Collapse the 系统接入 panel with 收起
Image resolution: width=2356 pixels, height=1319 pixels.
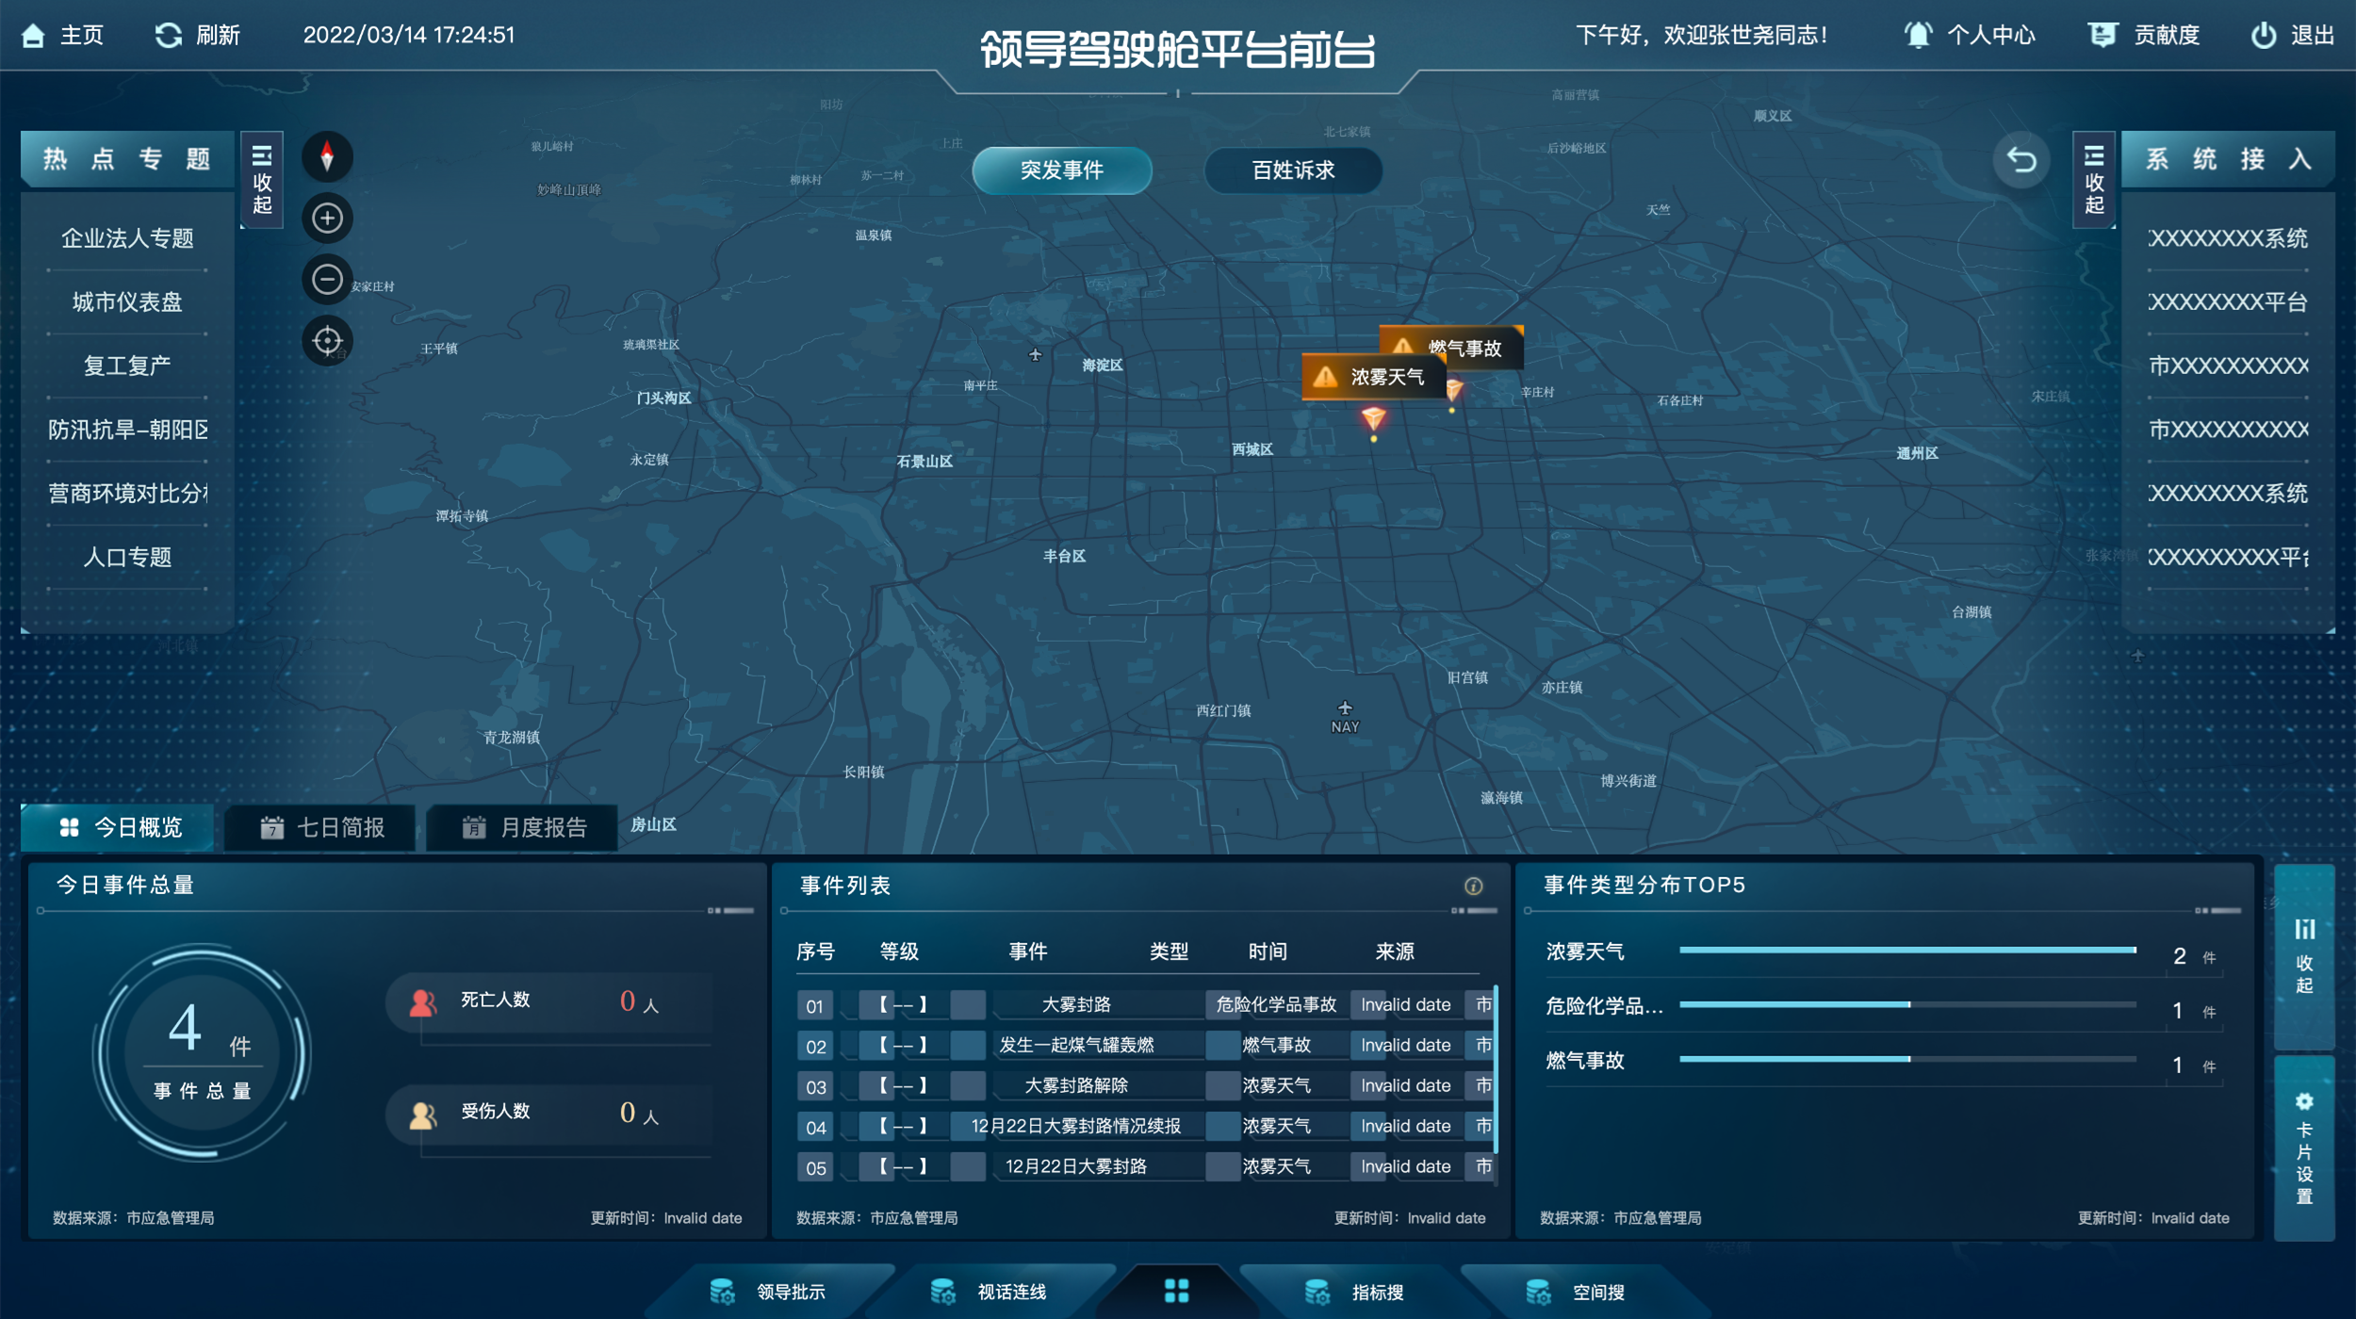pos(2094,179)
